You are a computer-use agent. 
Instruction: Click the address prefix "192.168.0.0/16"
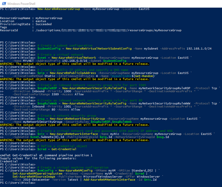pos(75,61)
